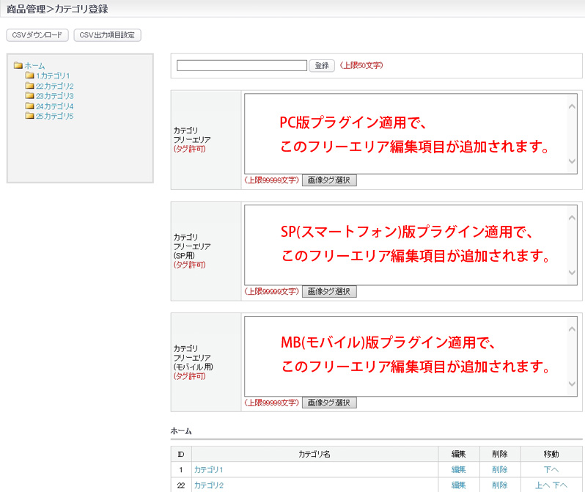Viewport: 585px width, 492px height.
Task: Click folder icon beside 23カテゴリ3
Action: (29, 96)
